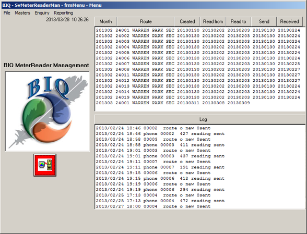Click log entry 19:01 00003 route new
307x234 pixels.
point(153,151)
